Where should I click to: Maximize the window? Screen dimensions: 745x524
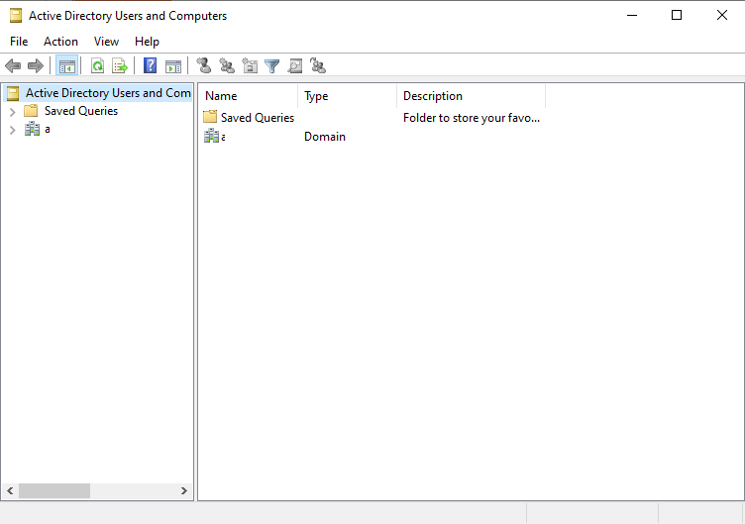[x=677, y=15]
